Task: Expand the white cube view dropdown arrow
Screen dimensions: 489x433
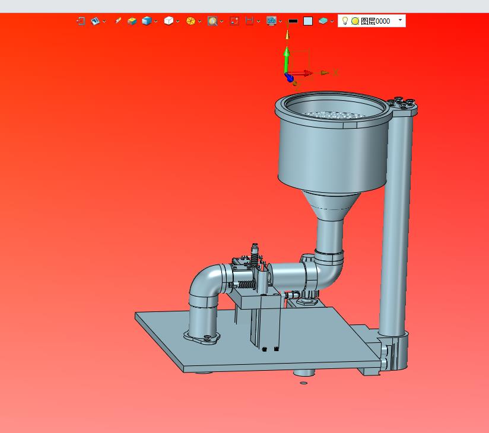Action: (178, 21)
